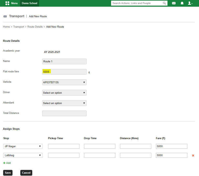Remove the Lalbhag stop with red cross
199x176 pixels.
pyautogui.click(x=193, y=155)
